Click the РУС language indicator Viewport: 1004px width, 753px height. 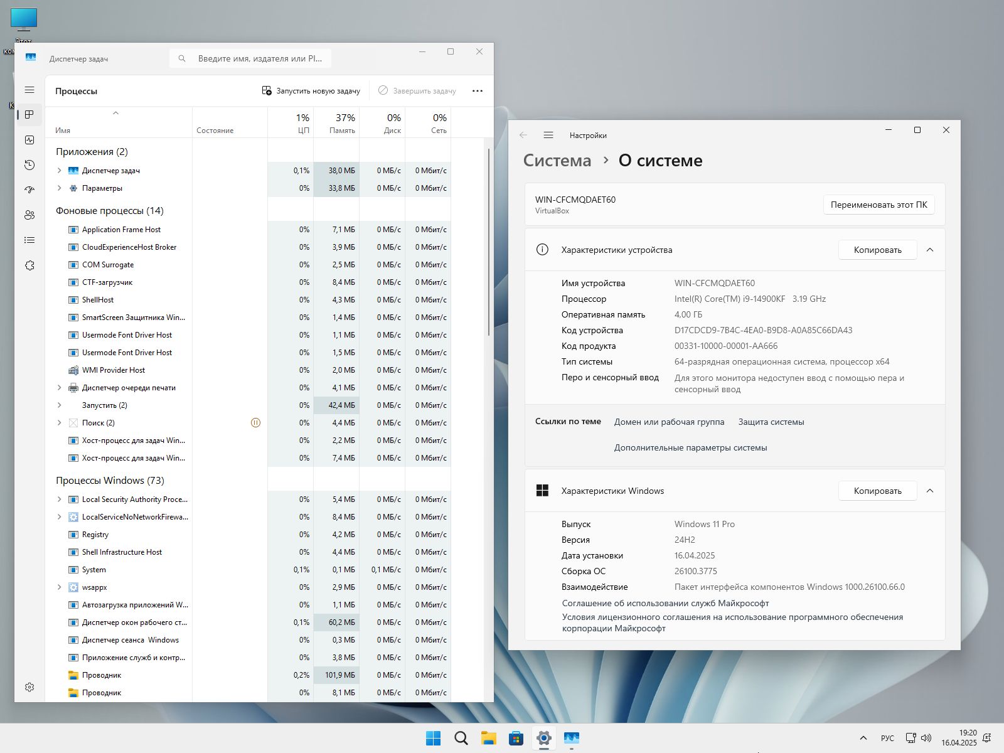coord(887,738)
